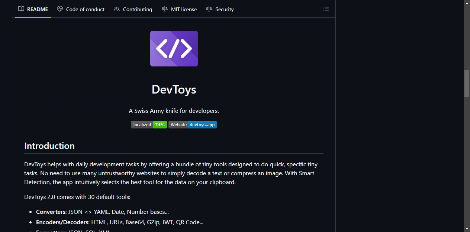Open the README outline list icon
The image size is (470, 232).
point(326,9)
